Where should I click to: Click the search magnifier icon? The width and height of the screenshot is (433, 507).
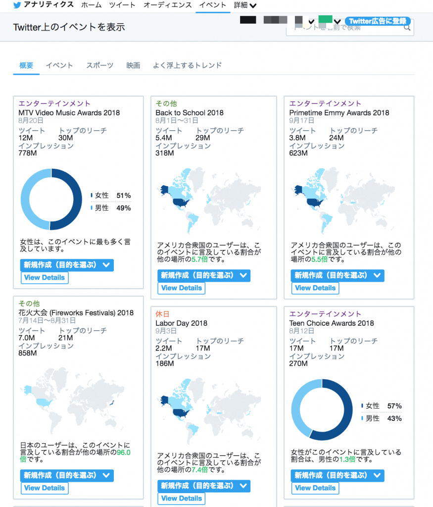[407, 28]
